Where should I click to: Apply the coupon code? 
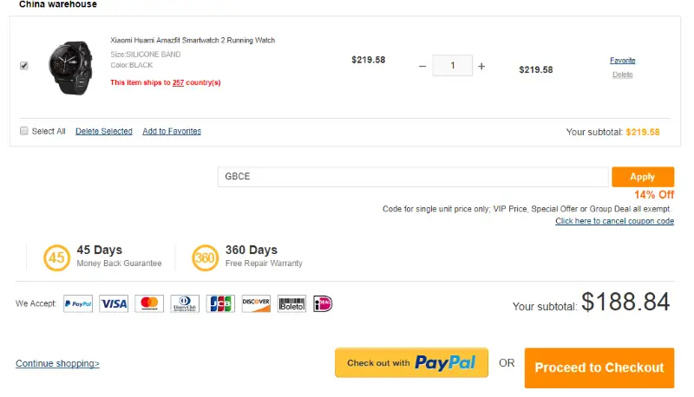(643, 176)
